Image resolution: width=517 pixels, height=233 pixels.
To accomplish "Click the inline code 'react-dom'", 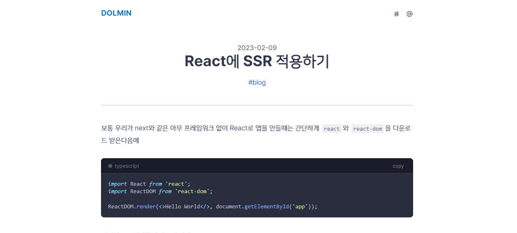I will coord(368,129).
